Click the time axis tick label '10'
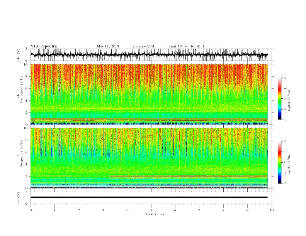This screenshot has width=306, height=236. coord(272,210)
